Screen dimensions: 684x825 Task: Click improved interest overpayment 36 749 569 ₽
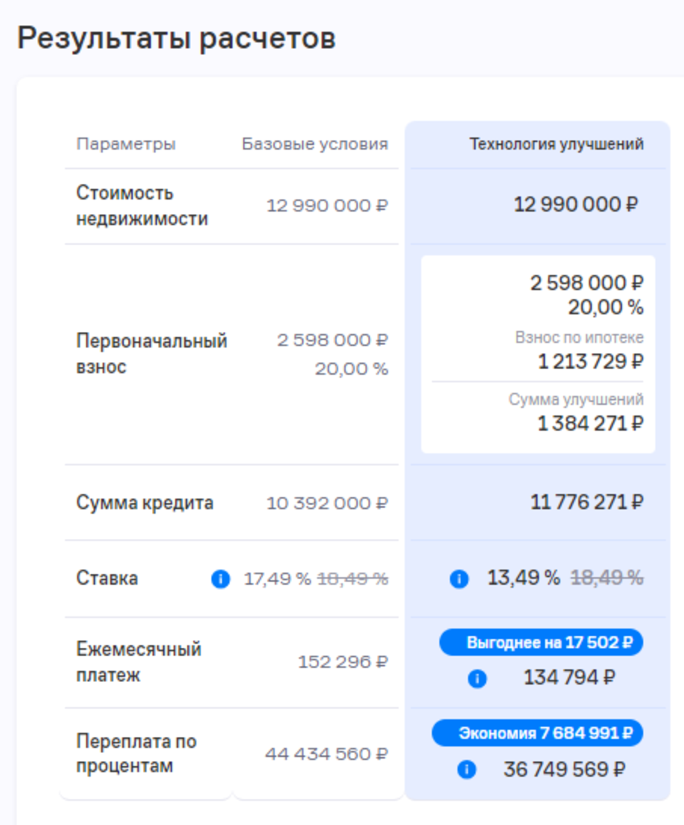coord(564,769)
